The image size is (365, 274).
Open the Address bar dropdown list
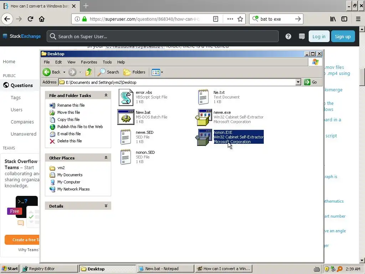pyautogui.click(x=298, y=82)
